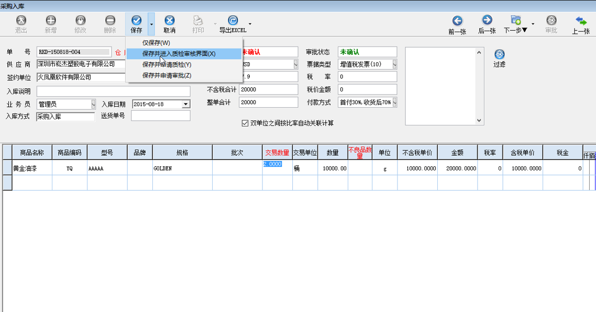Expand the dropdown arrow beside 导出EXCEL

coord(250,24)
